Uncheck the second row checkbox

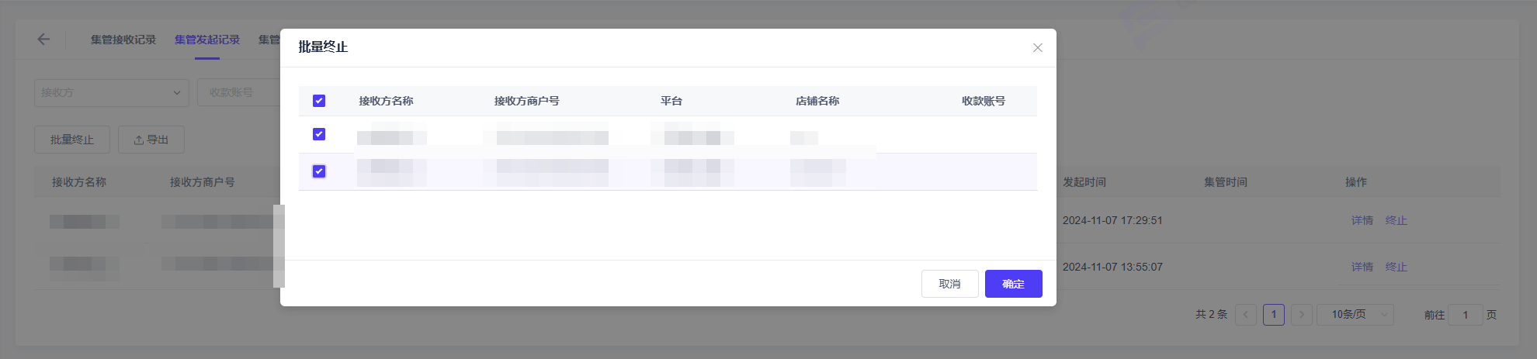click(319, 171)
